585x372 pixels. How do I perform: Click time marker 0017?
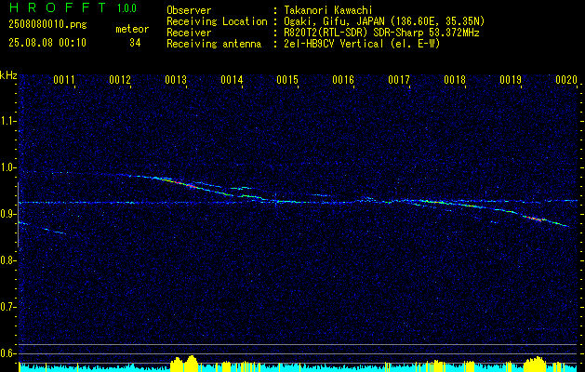pos(399,80)
